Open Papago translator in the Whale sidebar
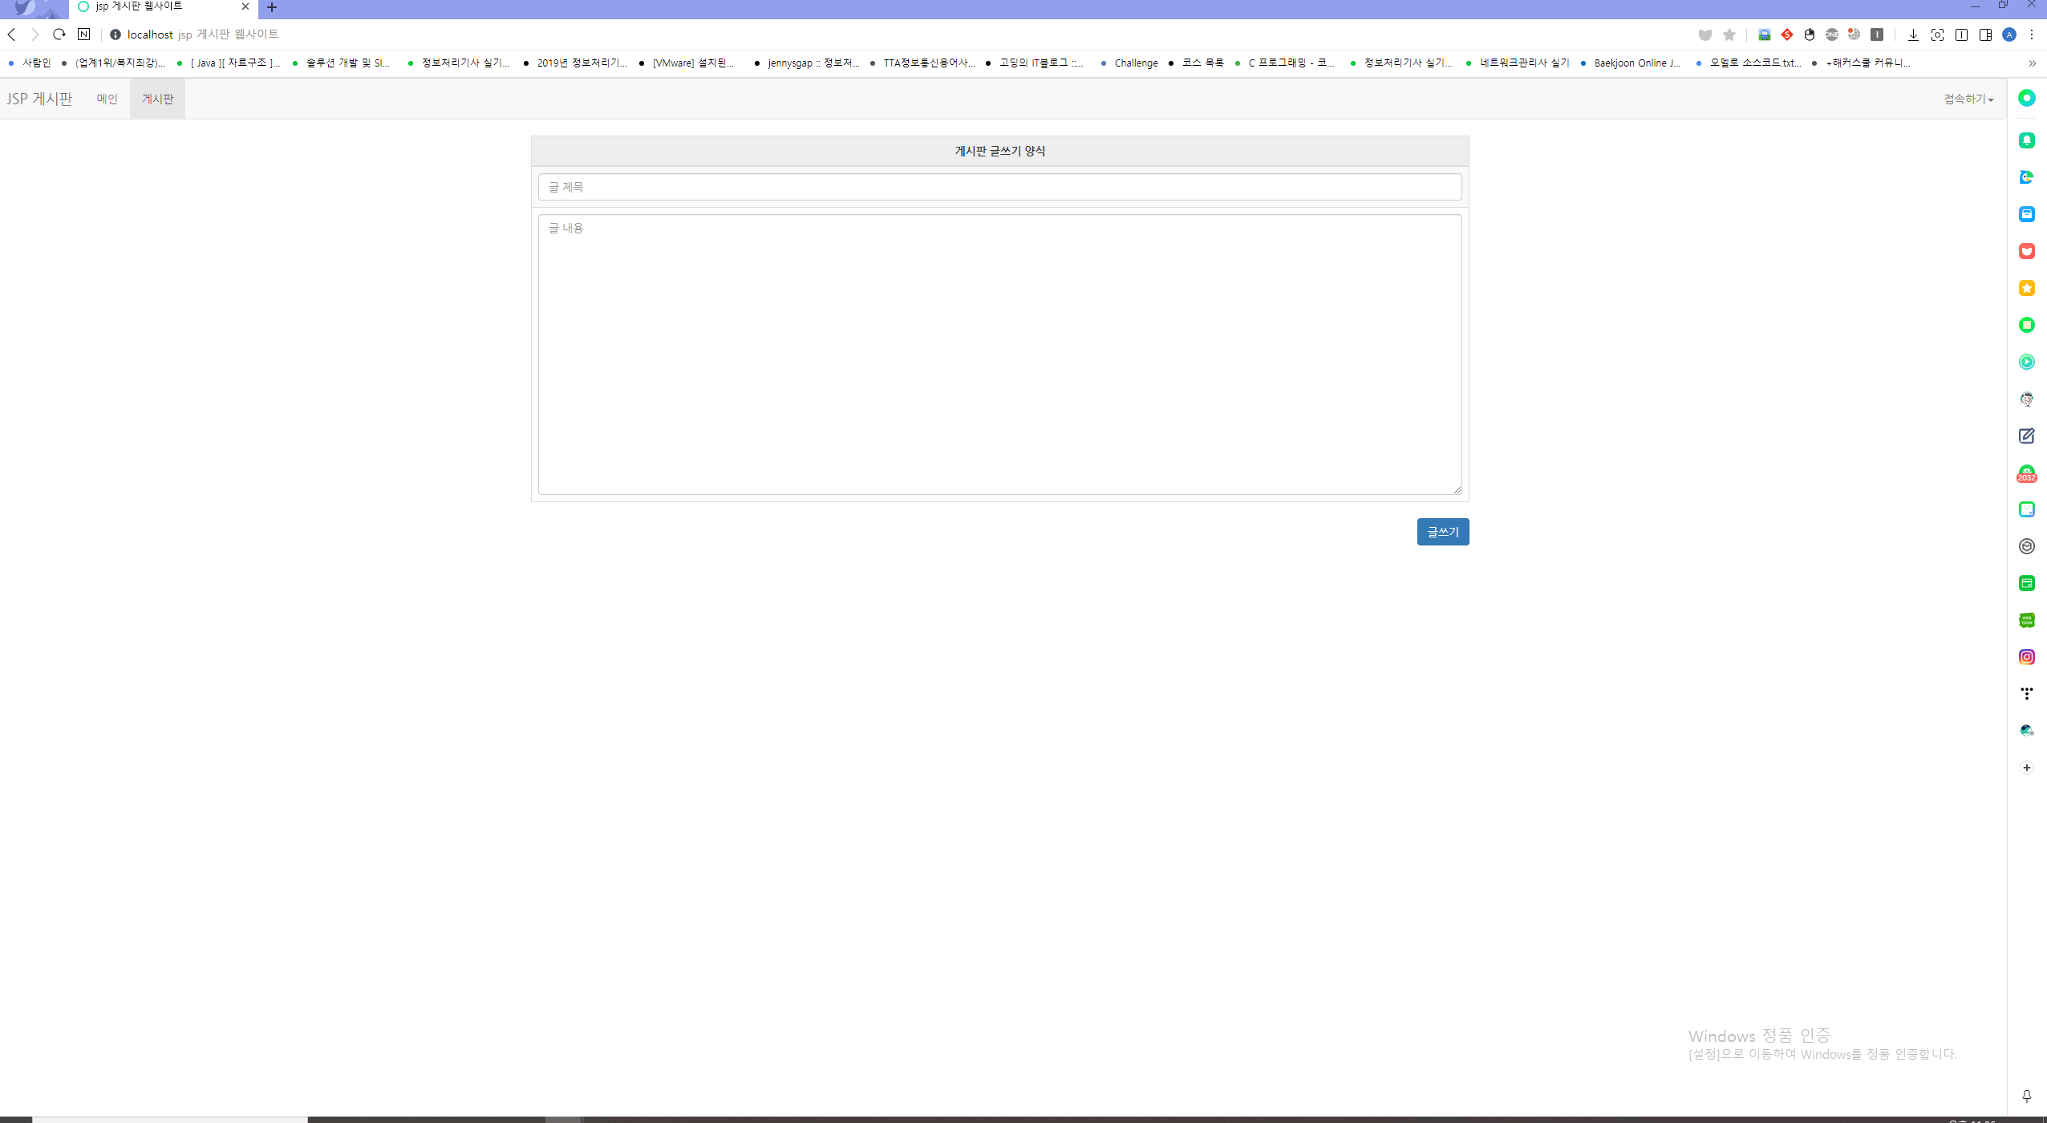The image size is (2047, 1123). [2027, 178]
